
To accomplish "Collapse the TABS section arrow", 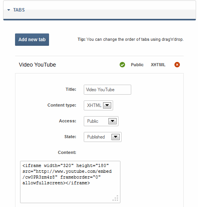I will (x=8, y=10).
